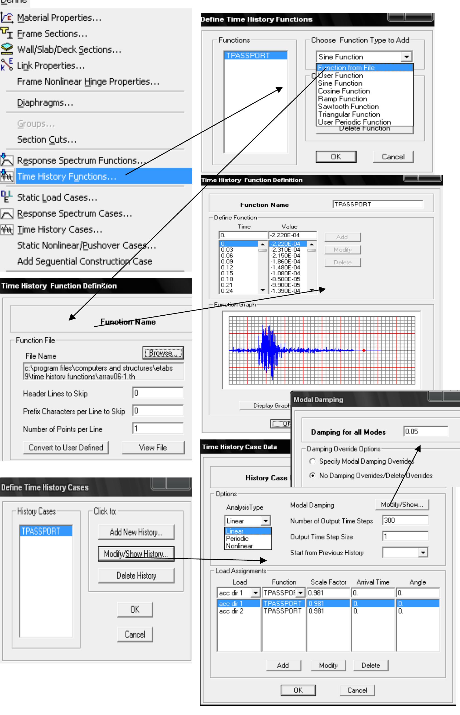
Task: Select the Time History Cases icon
Action: pos(7,229)
